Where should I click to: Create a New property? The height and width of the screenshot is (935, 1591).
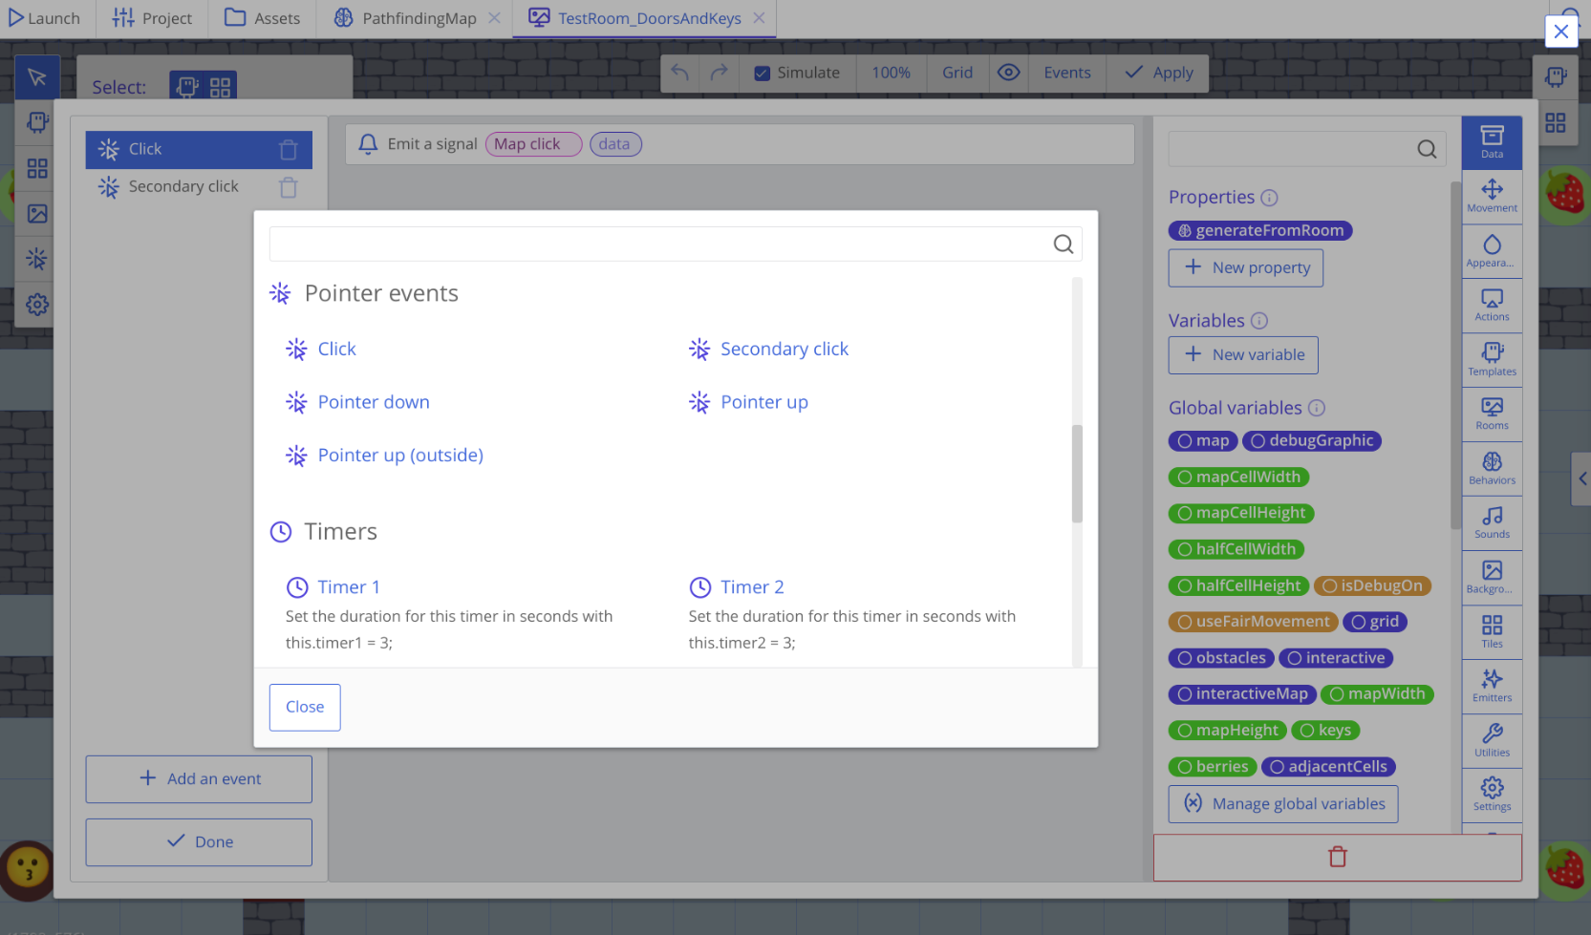1245,268
